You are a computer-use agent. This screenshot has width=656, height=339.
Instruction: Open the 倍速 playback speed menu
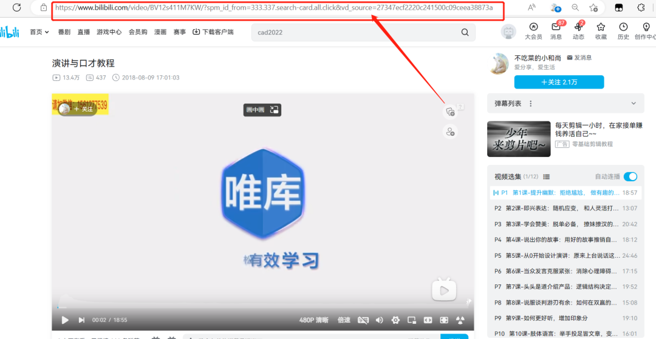coord(344,320)
